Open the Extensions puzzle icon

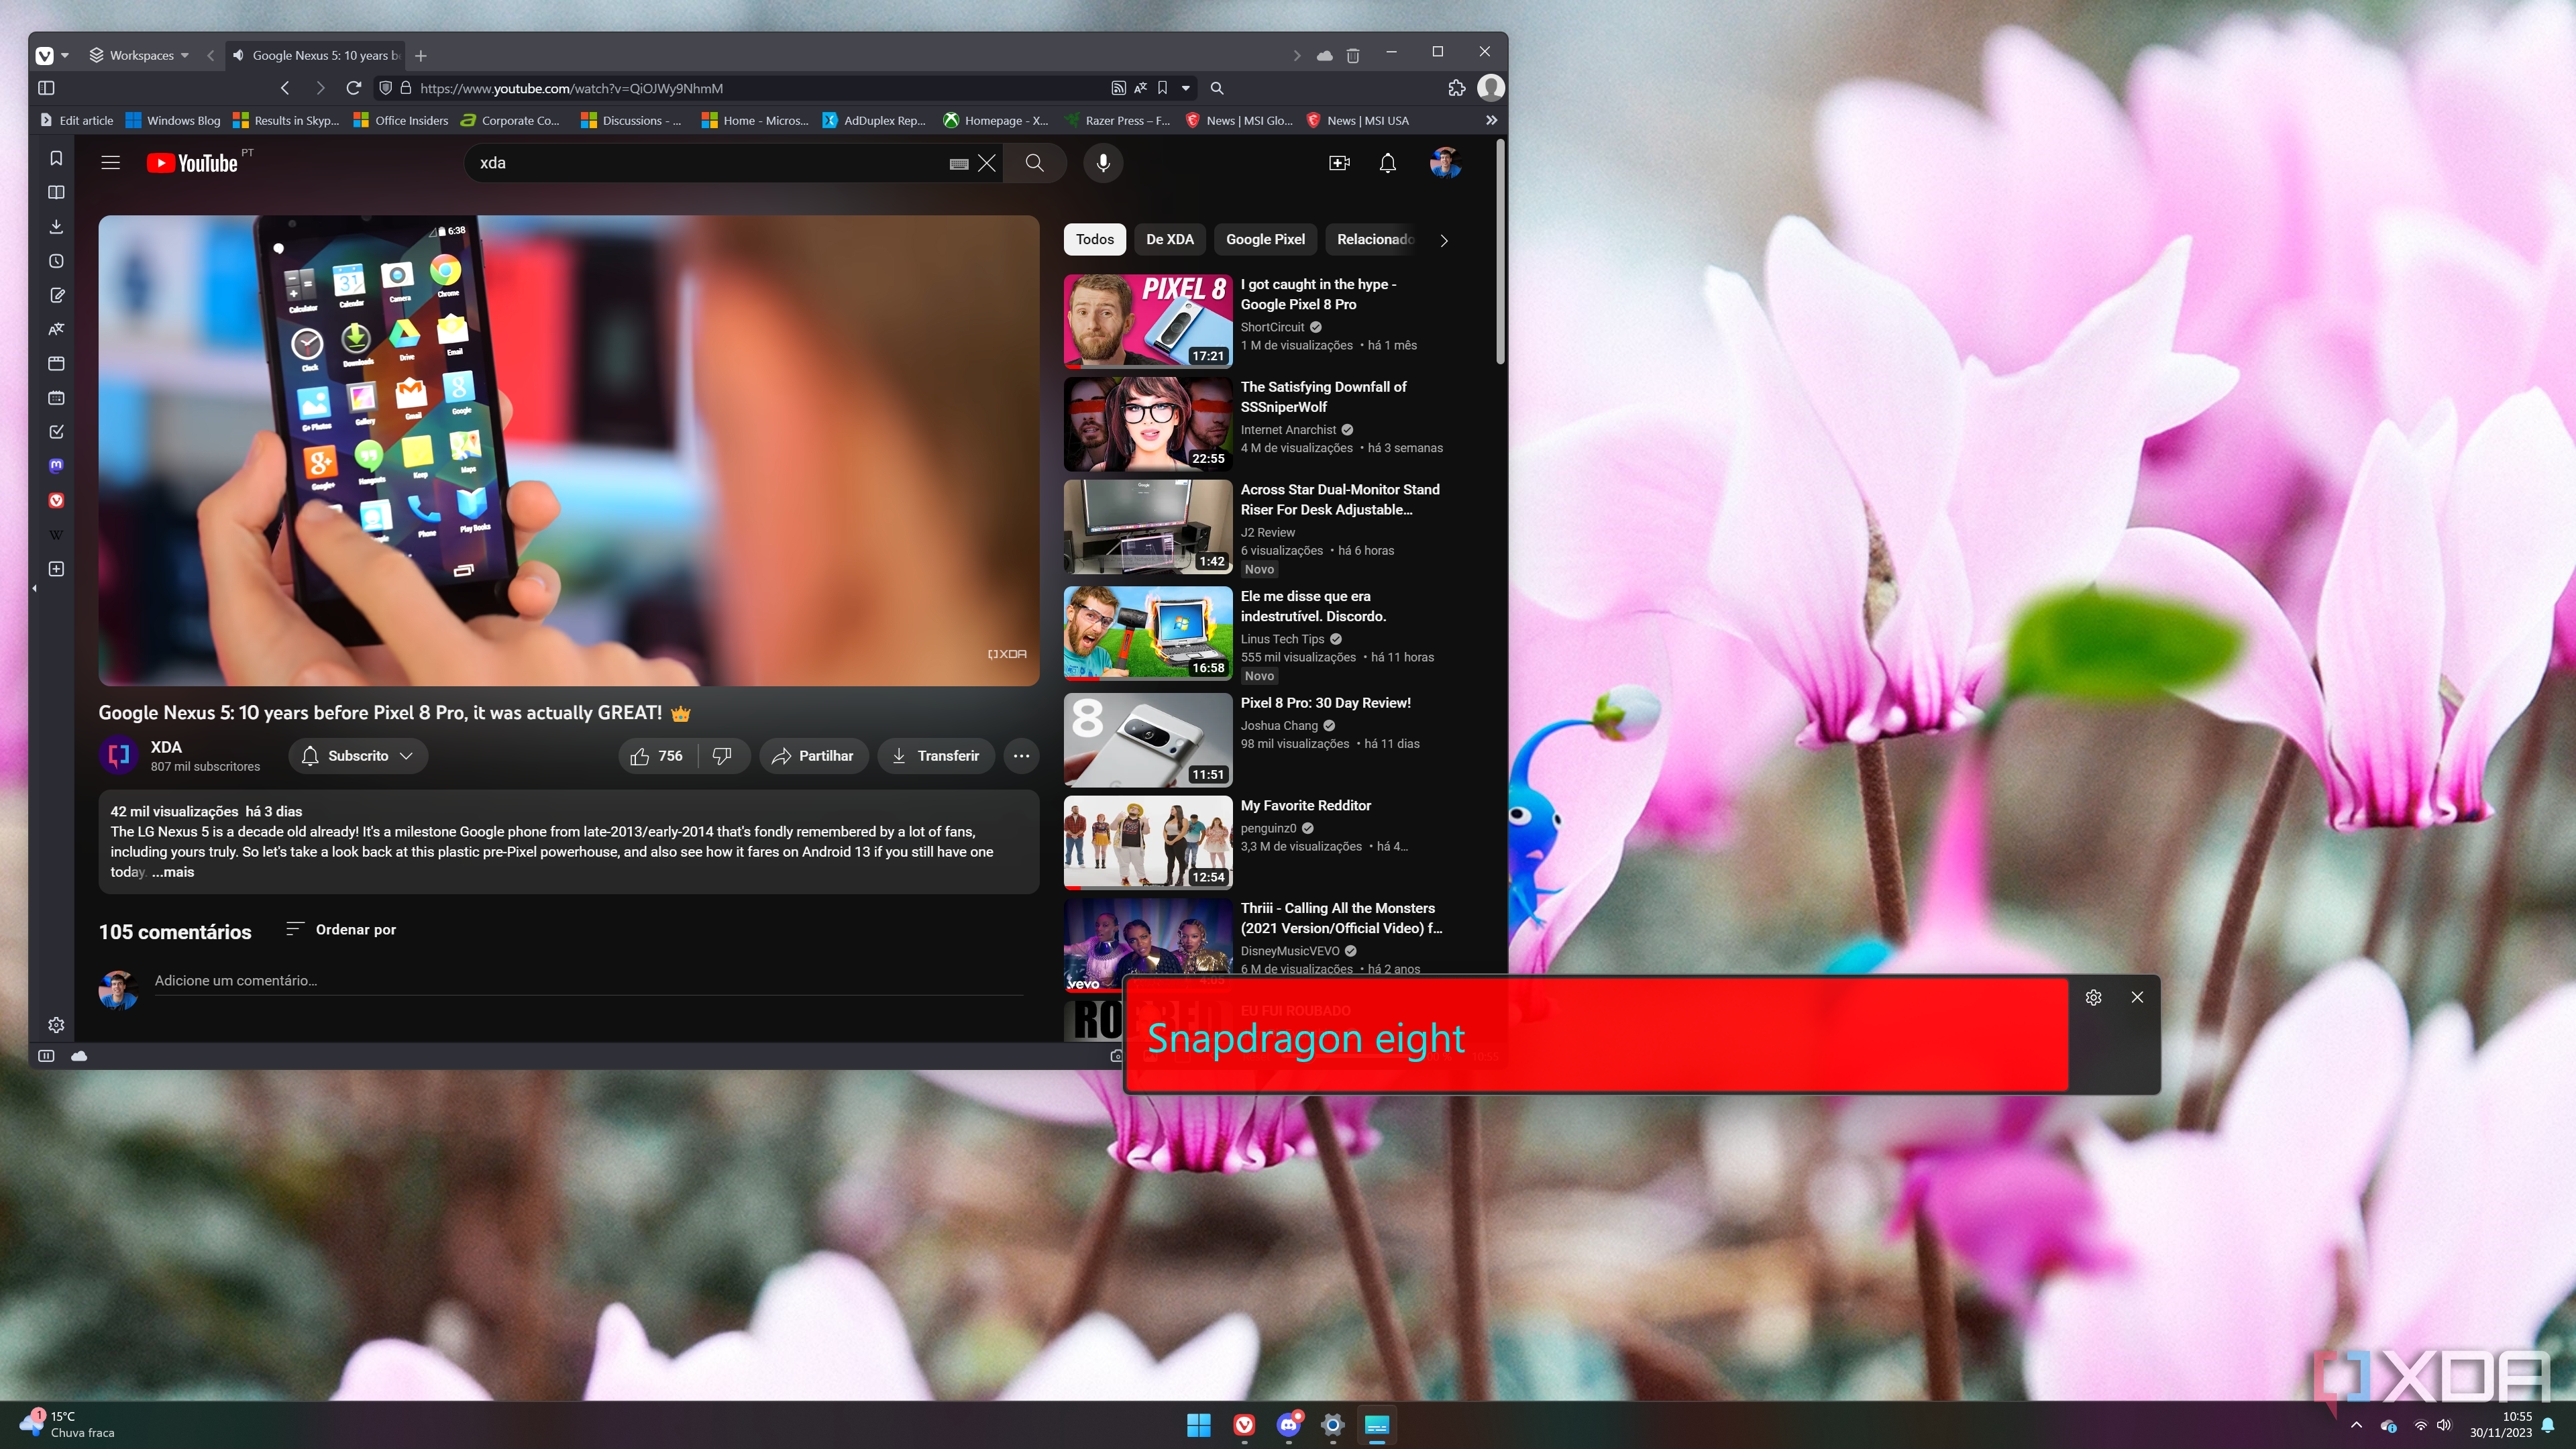tap(1456, 88)
